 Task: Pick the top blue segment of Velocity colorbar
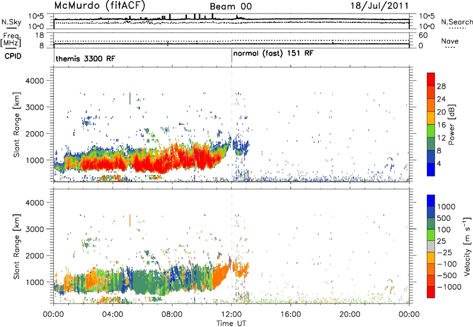(x=431, y=201)
